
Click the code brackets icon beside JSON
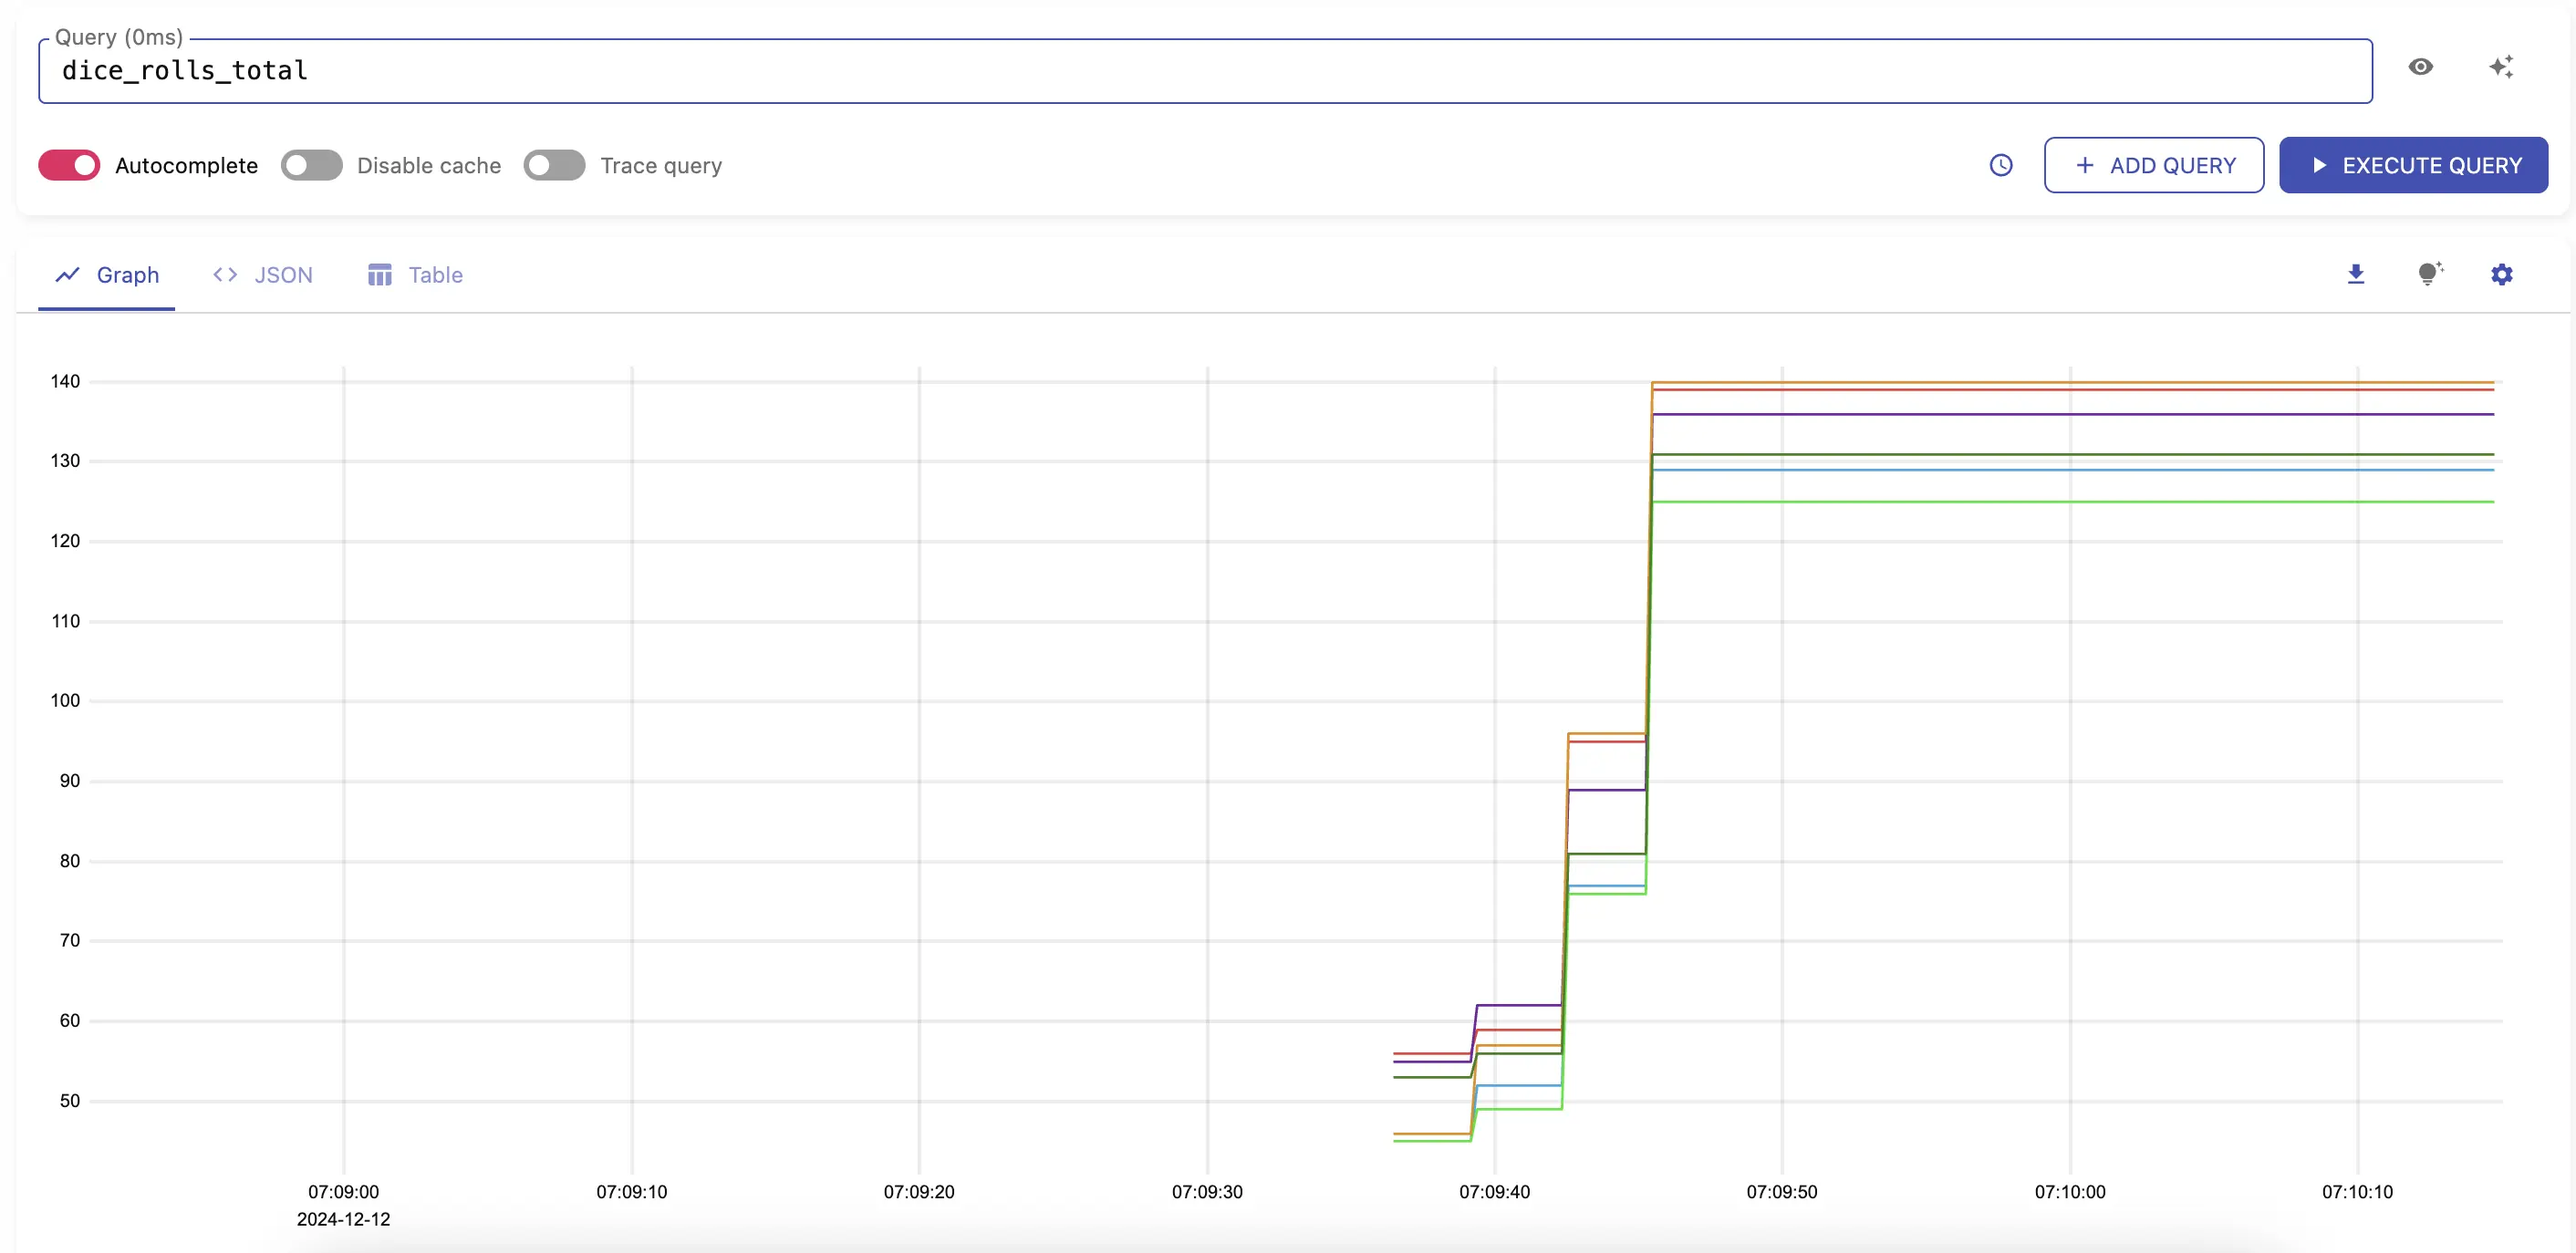pyautogui.click(x=225, y=275)
